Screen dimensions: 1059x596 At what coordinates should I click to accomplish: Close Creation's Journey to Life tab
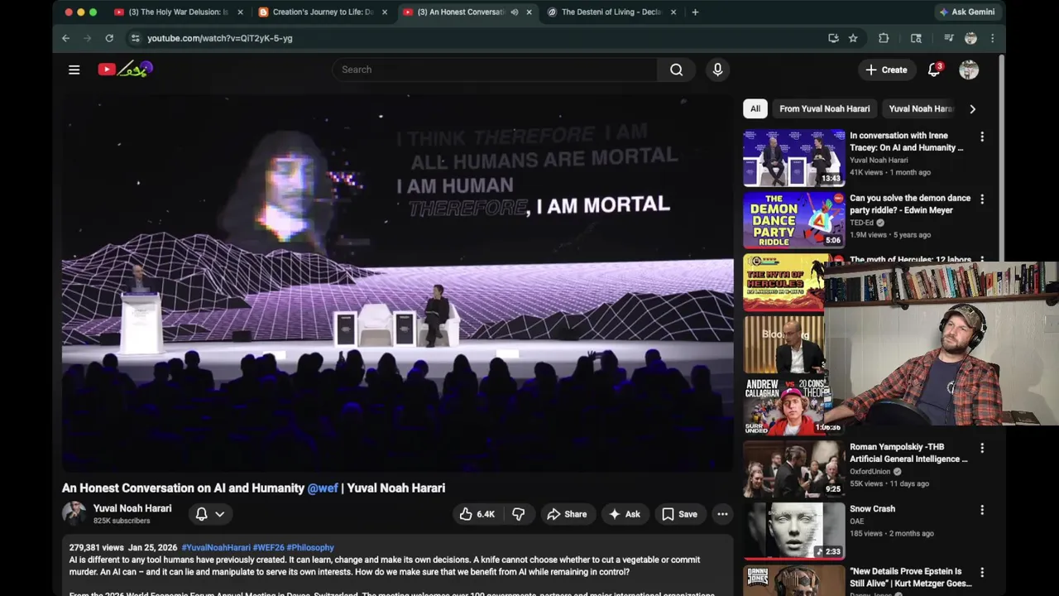click(385, 12)
